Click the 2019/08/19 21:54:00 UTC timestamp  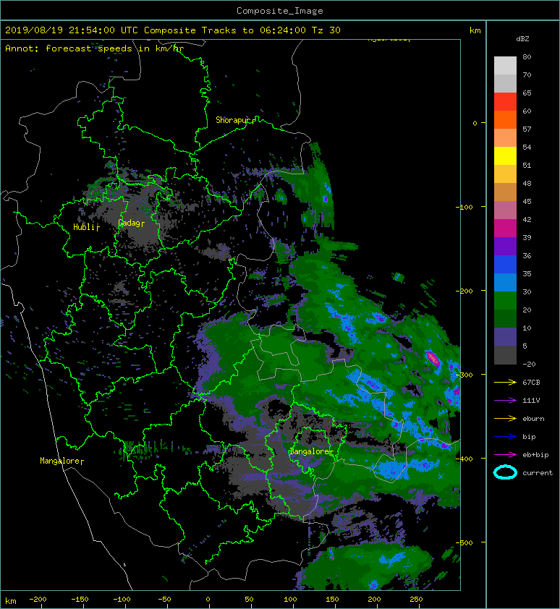[x=72, y=30]
